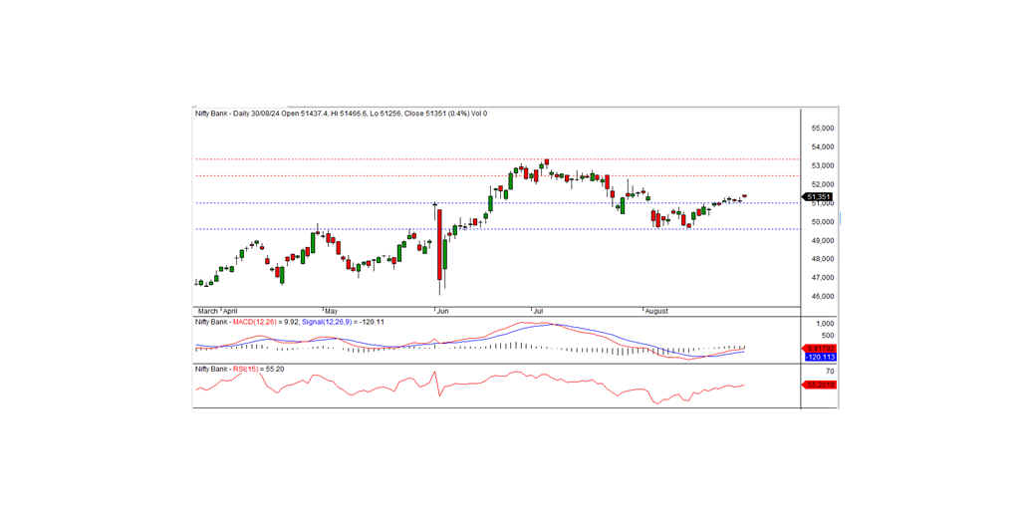Image resolution: width=1027 pixels, height=525 pixels.
Task: Select the 500 MACD axis label
Action: 826,335
